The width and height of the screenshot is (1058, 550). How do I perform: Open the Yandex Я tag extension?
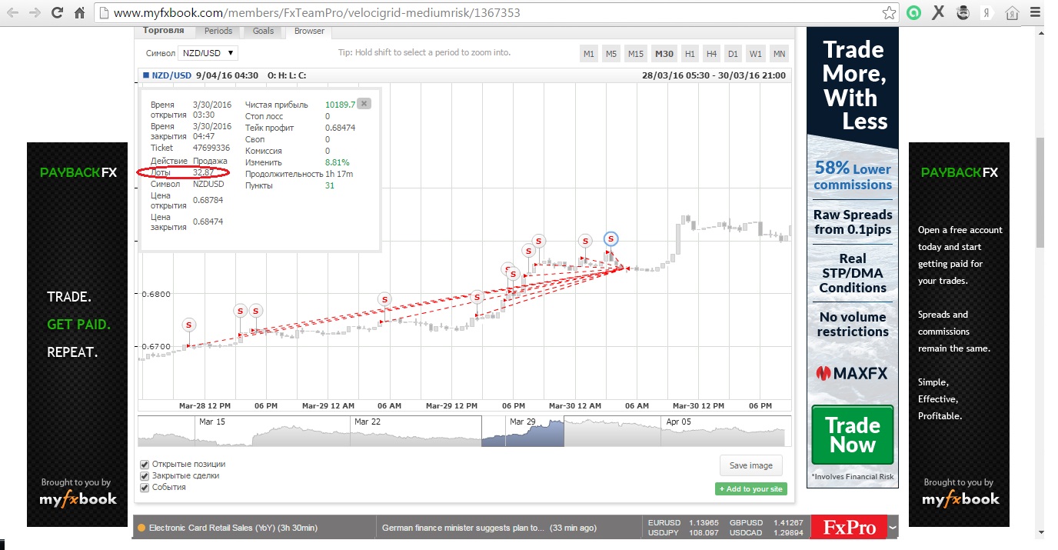[x=986, y=13]
